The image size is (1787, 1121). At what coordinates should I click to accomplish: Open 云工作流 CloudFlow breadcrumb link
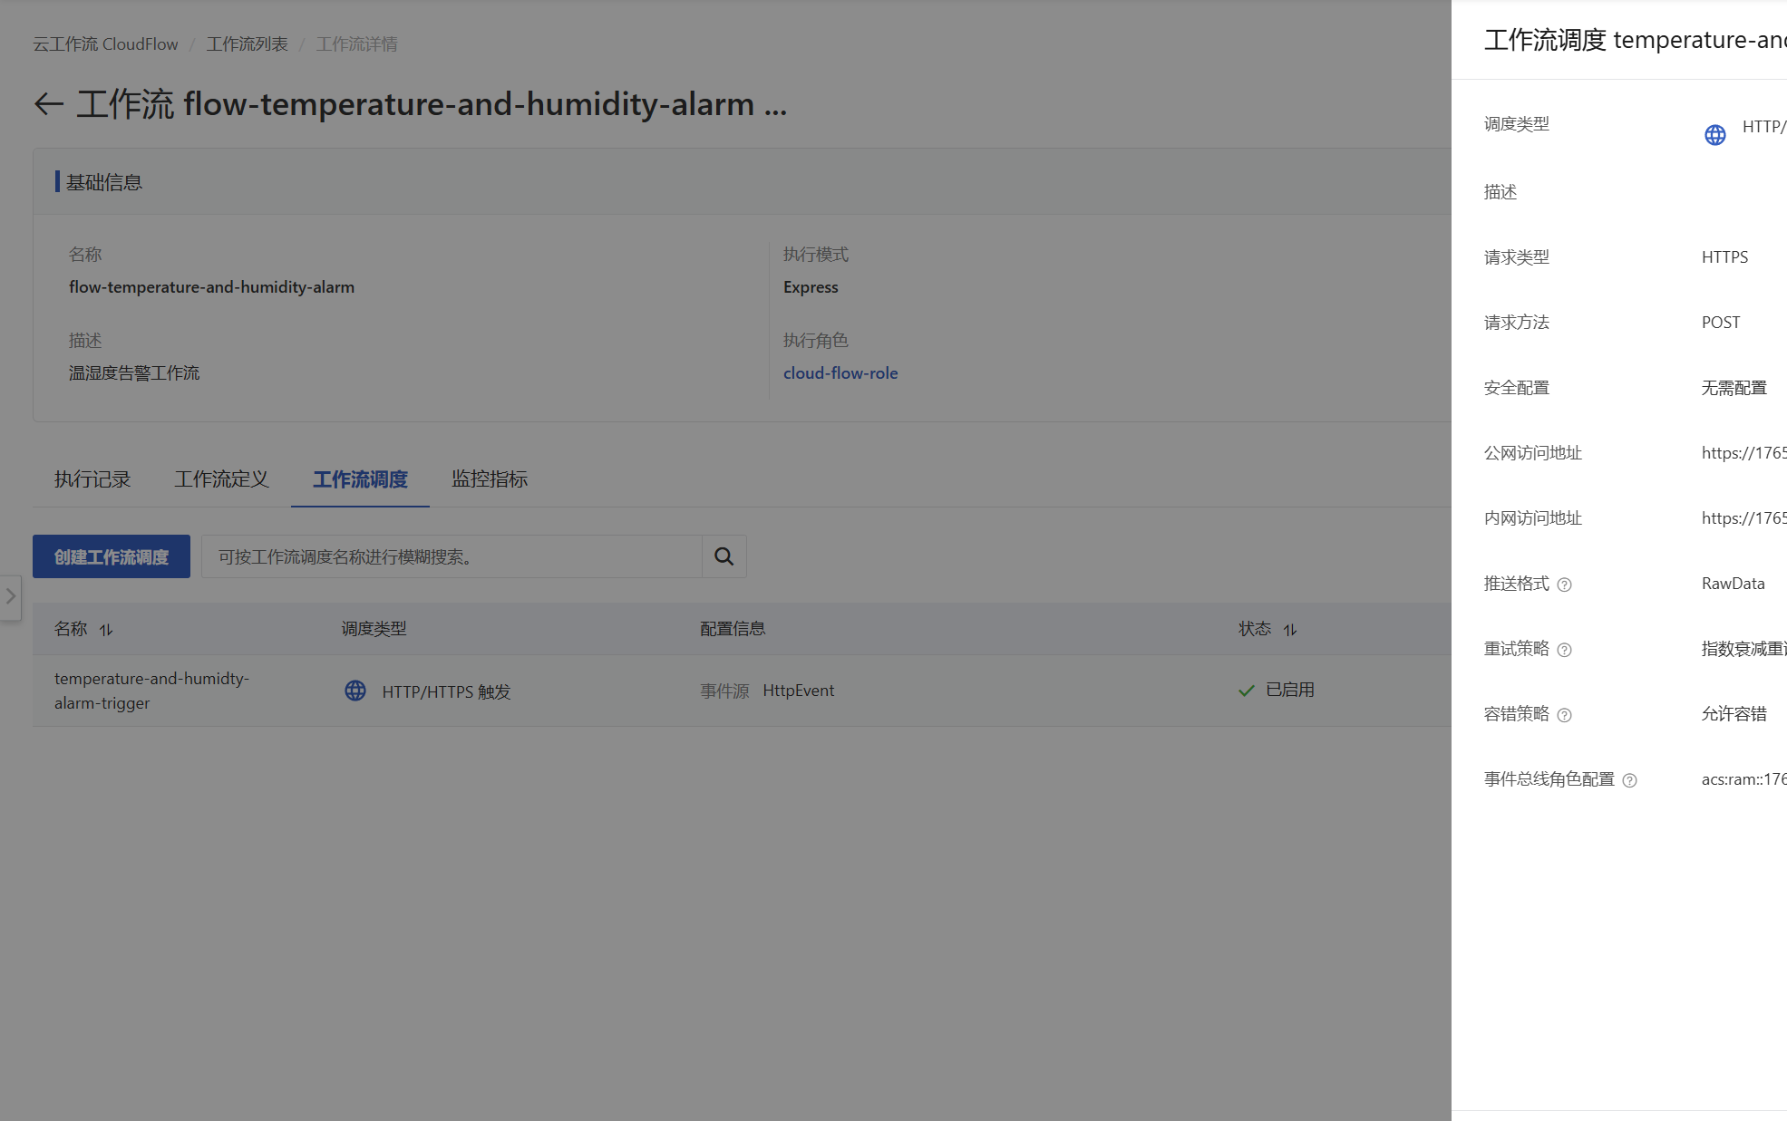point(105,43)
